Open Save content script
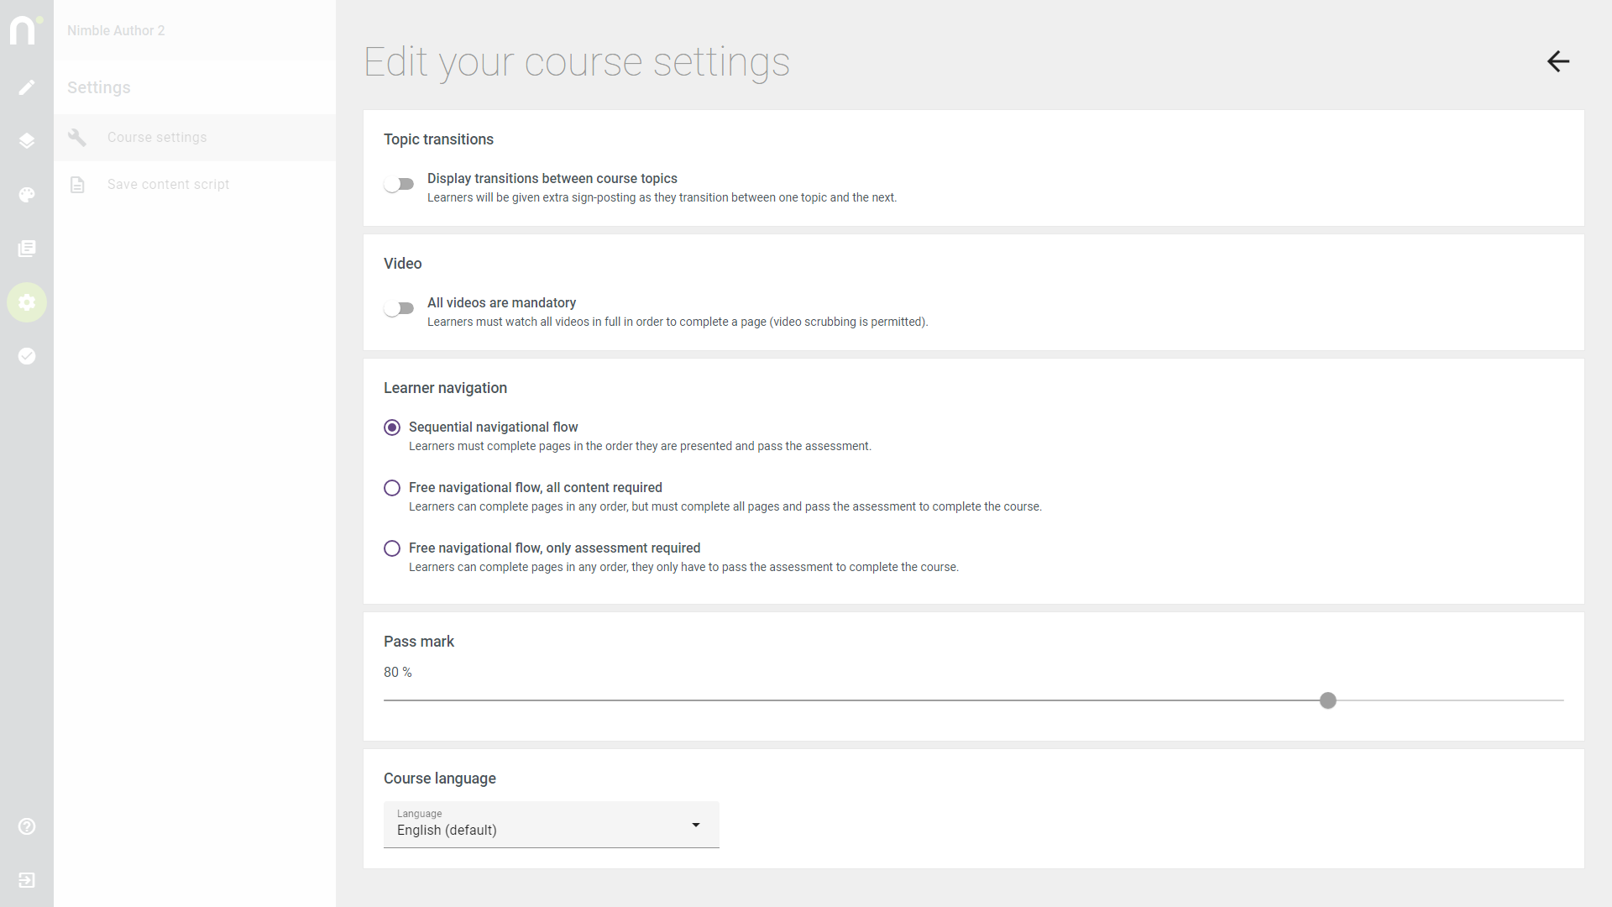Image resolution: width=1612 pixels, height=907 pixels. (168, 184)
